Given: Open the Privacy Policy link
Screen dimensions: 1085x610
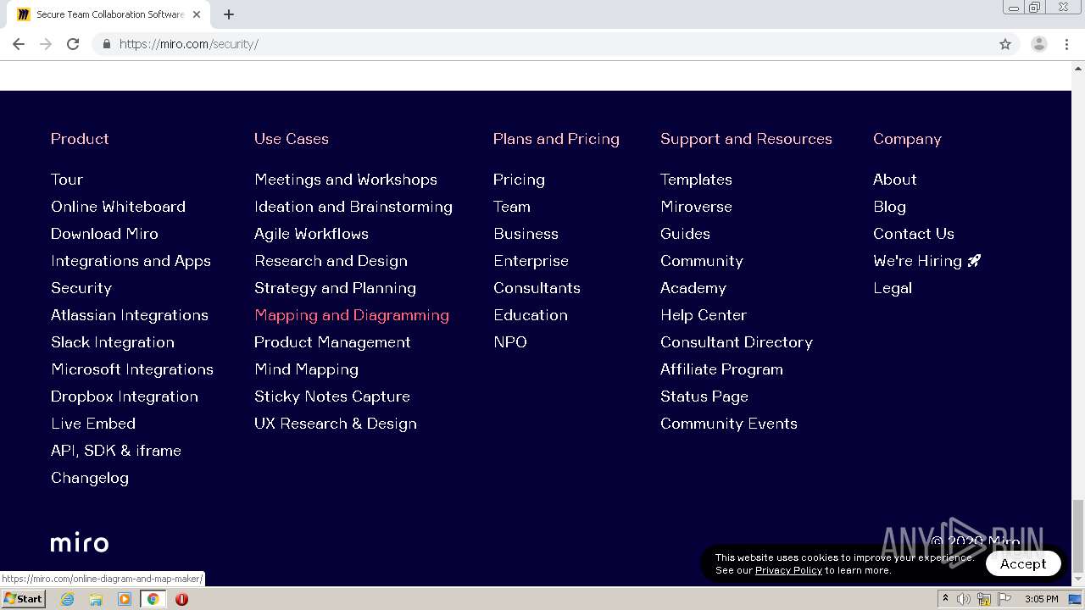Looking at the screenshot, I should (788, 570).
